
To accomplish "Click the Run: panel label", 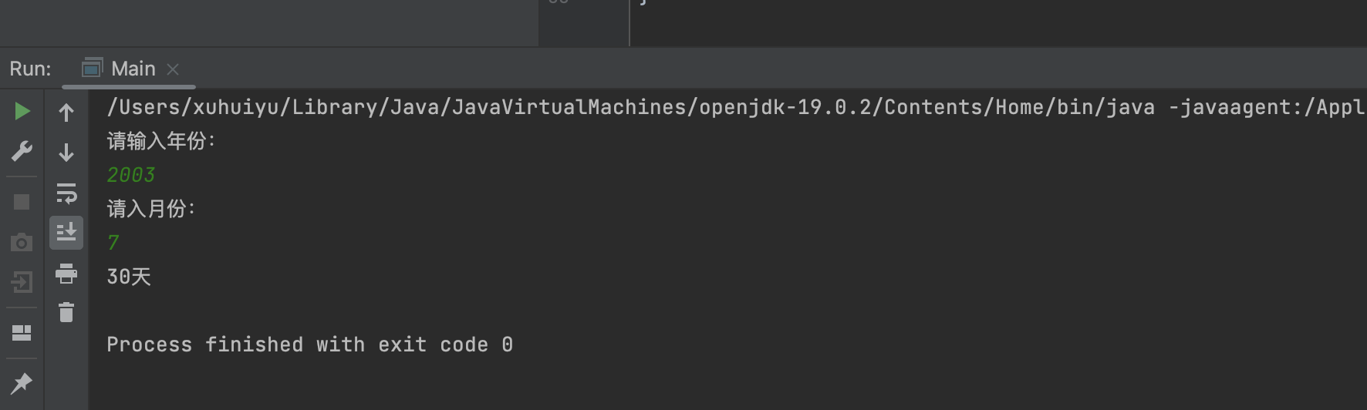I will click(x=30, y=69).
